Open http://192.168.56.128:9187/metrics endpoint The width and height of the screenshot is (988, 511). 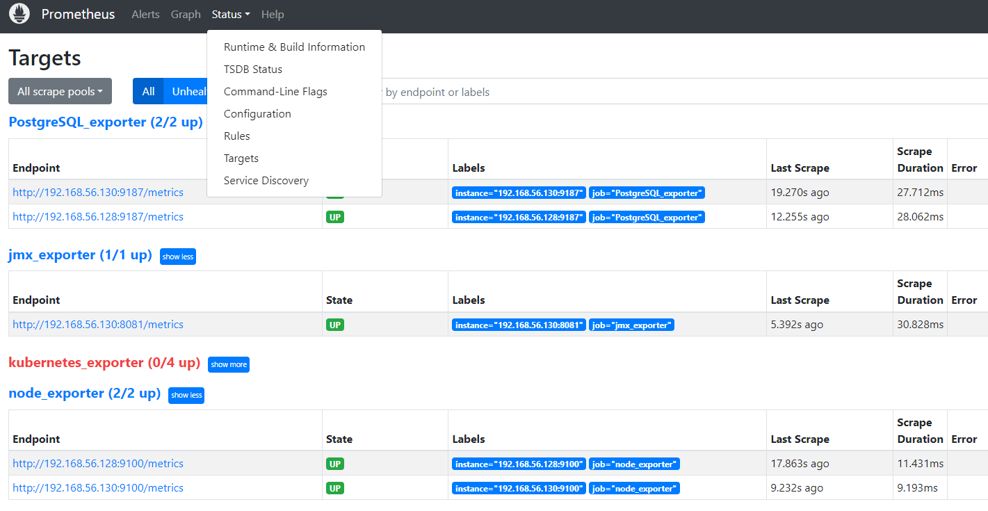(x=98, y=217)
